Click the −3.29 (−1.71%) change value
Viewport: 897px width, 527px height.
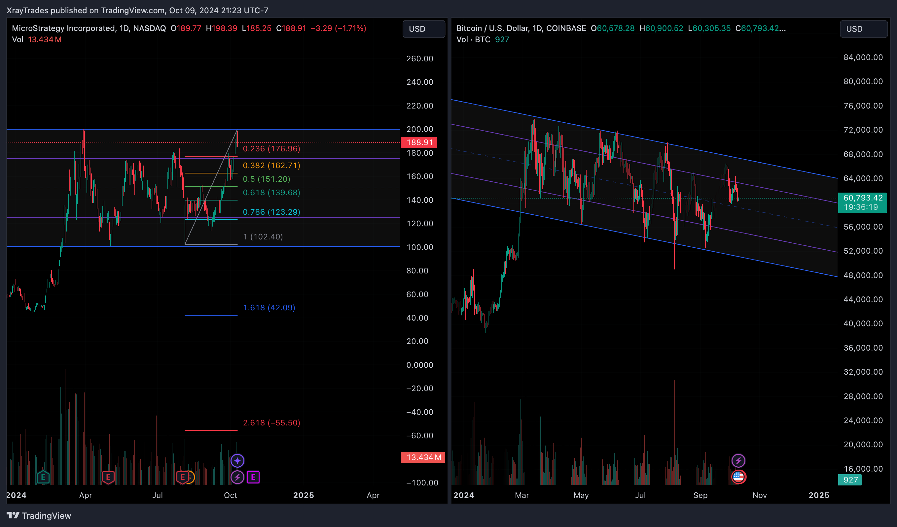339,28
